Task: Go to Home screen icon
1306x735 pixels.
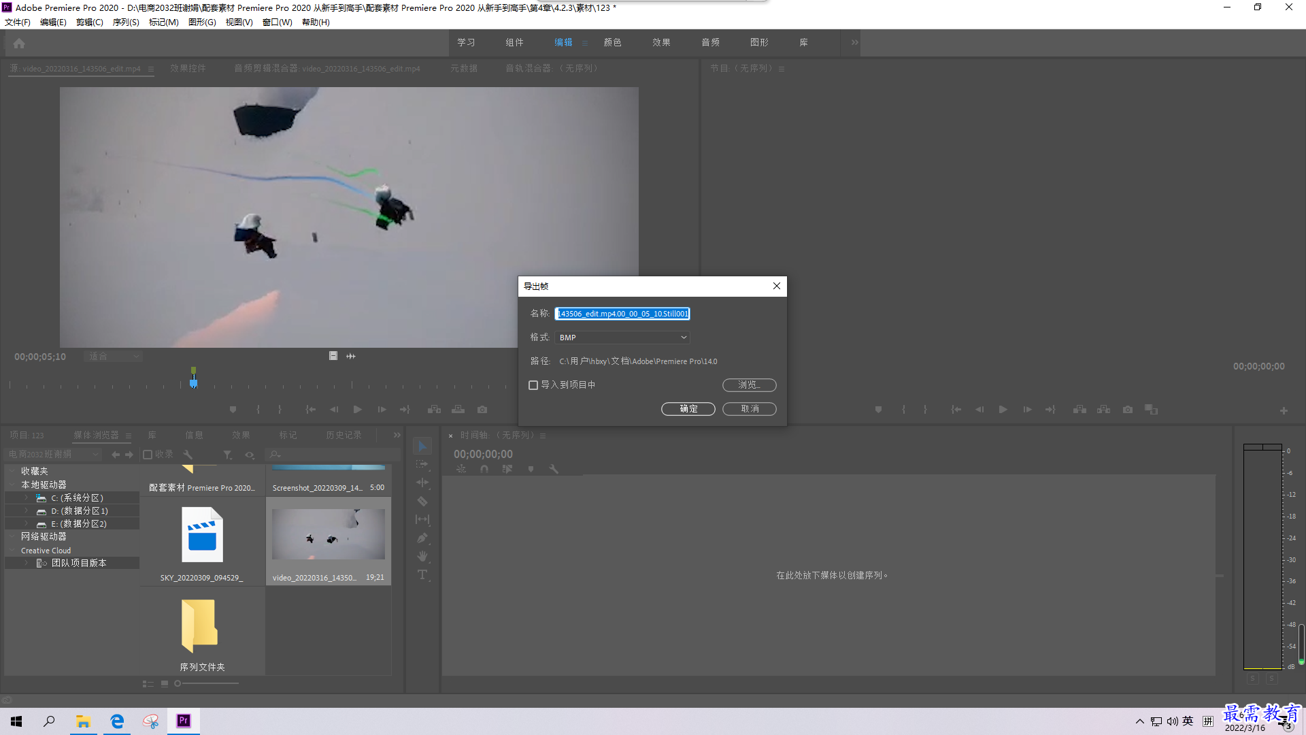Action: (19, 43)
